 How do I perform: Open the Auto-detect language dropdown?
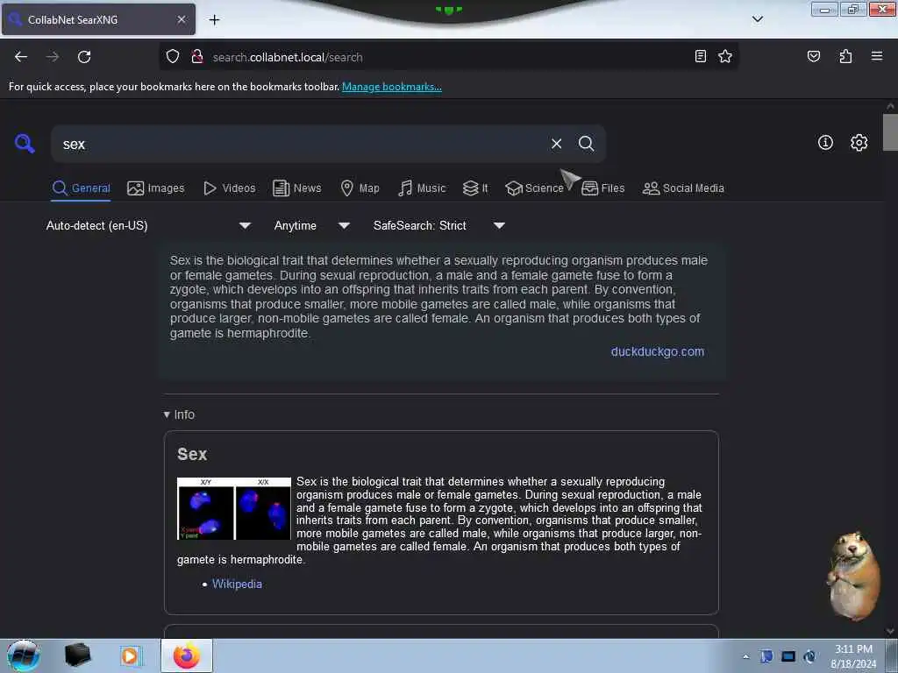click(148, 225)
